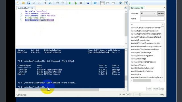Undo the last edit
Screen dimensions: 182x102
pos(57,3)
